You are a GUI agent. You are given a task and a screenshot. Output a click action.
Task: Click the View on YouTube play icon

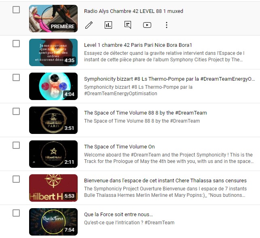coord(147,25)
